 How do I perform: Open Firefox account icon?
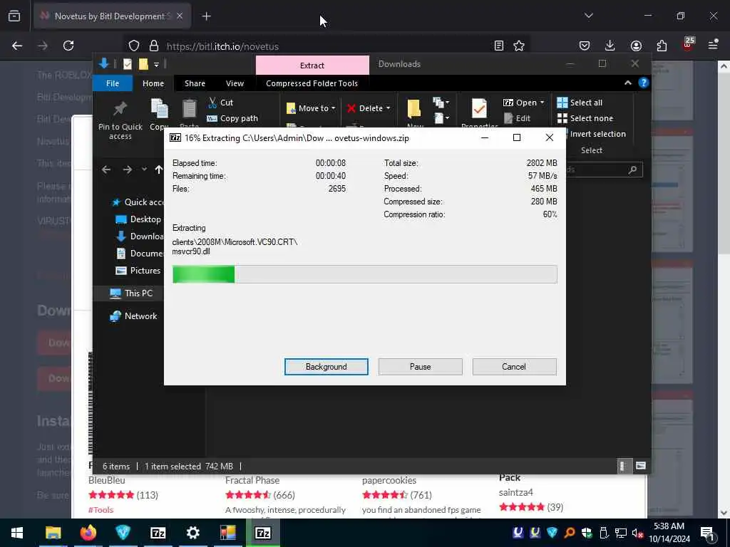coord(636,46)
